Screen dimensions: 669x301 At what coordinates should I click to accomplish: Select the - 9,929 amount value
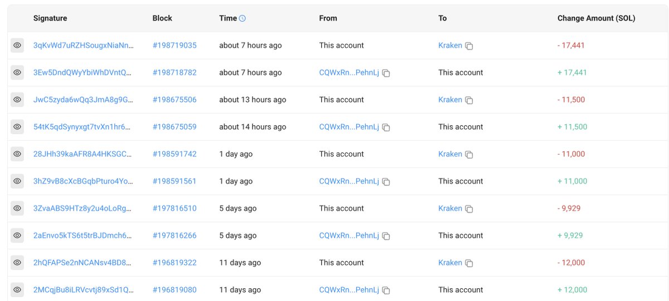pos(570,209)
